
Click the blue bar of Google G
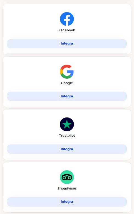pyautogui.click(x=70, y=72)
